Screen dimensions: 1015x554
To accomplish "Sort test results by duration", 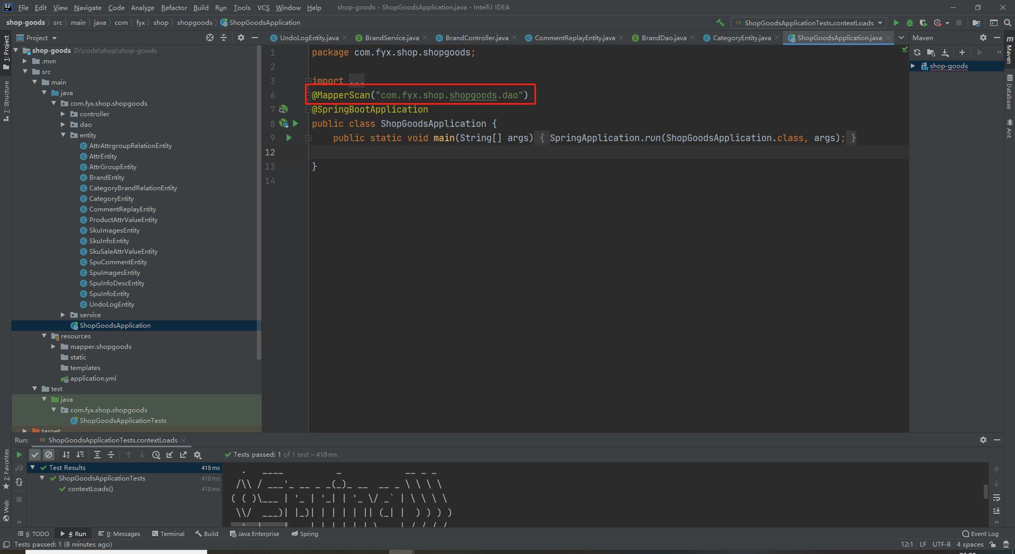I will tap(80, 455).
